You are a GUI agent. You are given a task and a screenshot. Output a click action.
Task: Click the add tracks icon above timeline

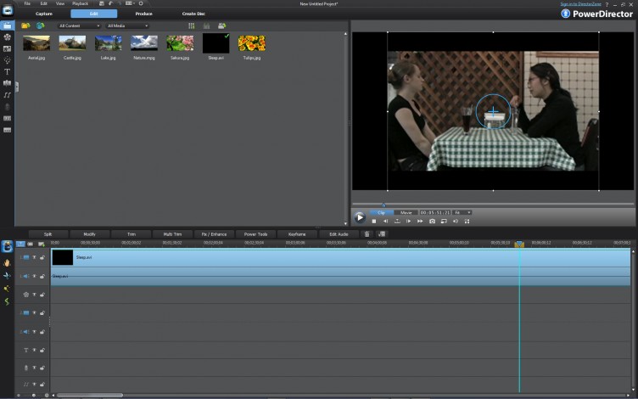tap(41, 244)
